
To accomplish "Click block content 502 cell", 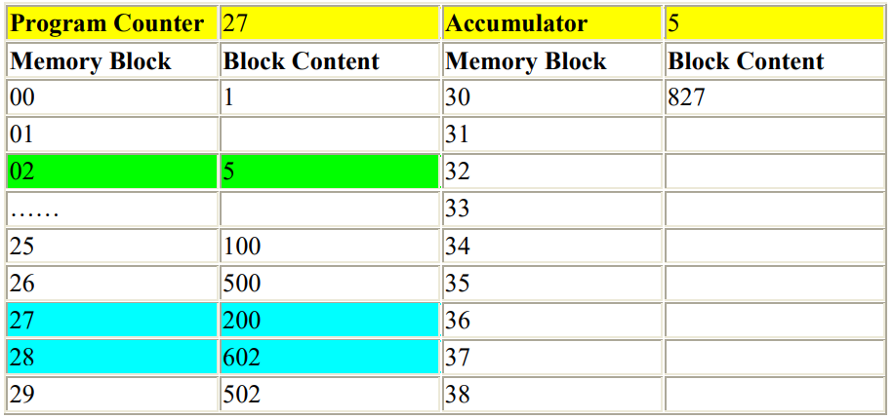I will coord(330,394).
